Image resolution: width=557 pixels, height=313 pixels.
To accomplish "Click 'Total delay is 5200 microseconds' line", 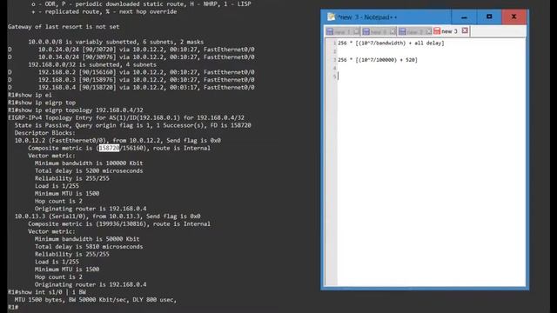I will click(x=89, y=170).
